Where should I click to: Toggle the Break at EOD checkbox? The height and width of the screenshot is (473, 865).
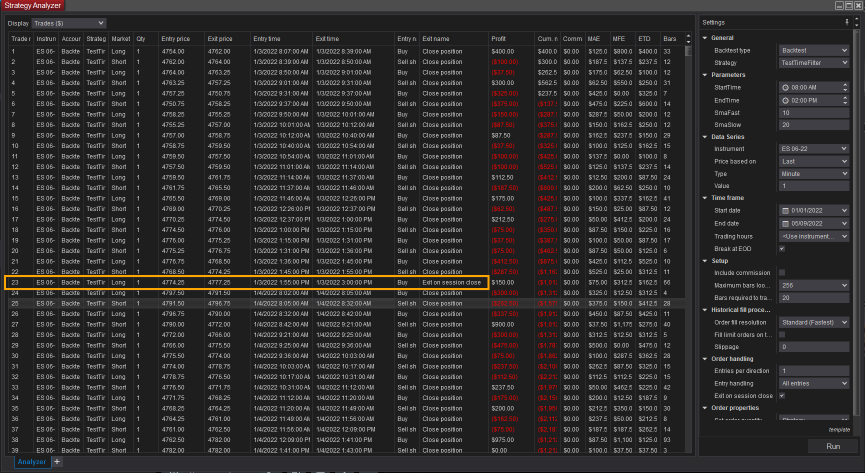click(x=782, y=248)
